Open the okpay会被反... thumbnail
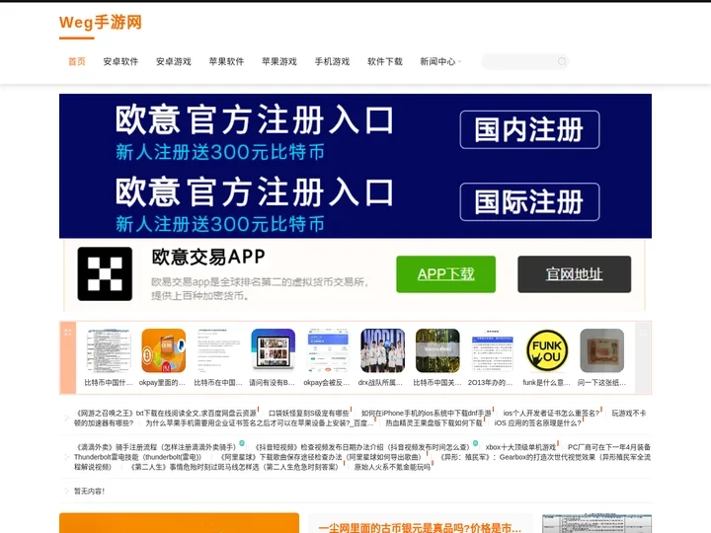 [x=328, y=350]
